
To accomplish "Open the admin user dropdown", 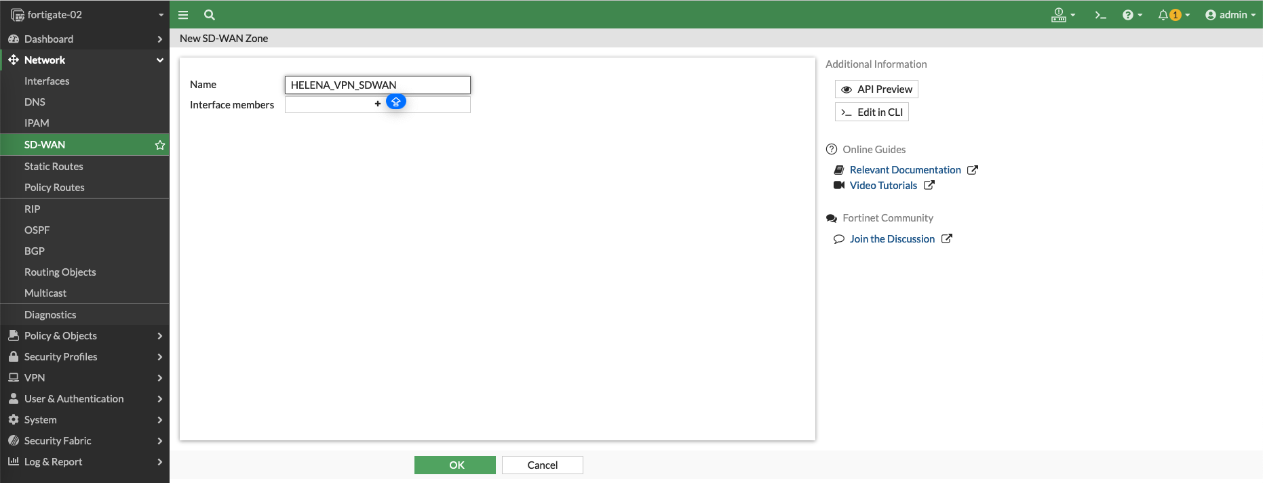I will [x=1230, y=15].
